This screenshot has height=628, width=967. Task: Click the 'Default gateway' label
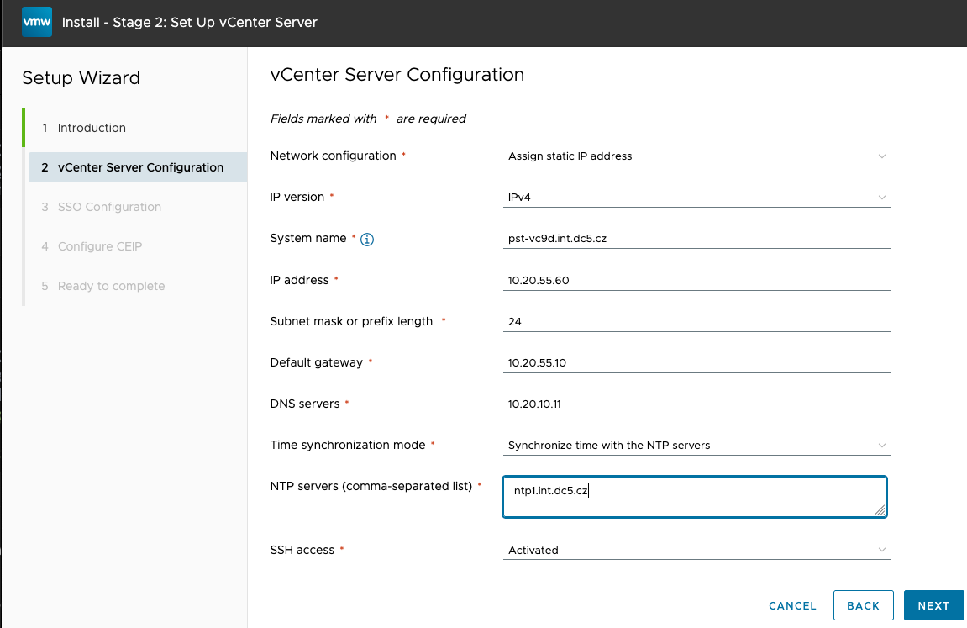click(x=317, y=362)
